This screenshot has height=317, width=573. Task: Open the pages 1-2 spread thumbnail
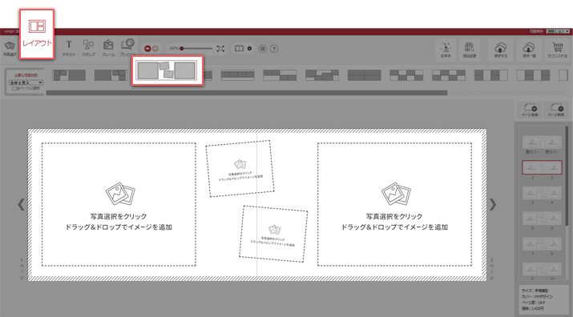click(542, 167)
